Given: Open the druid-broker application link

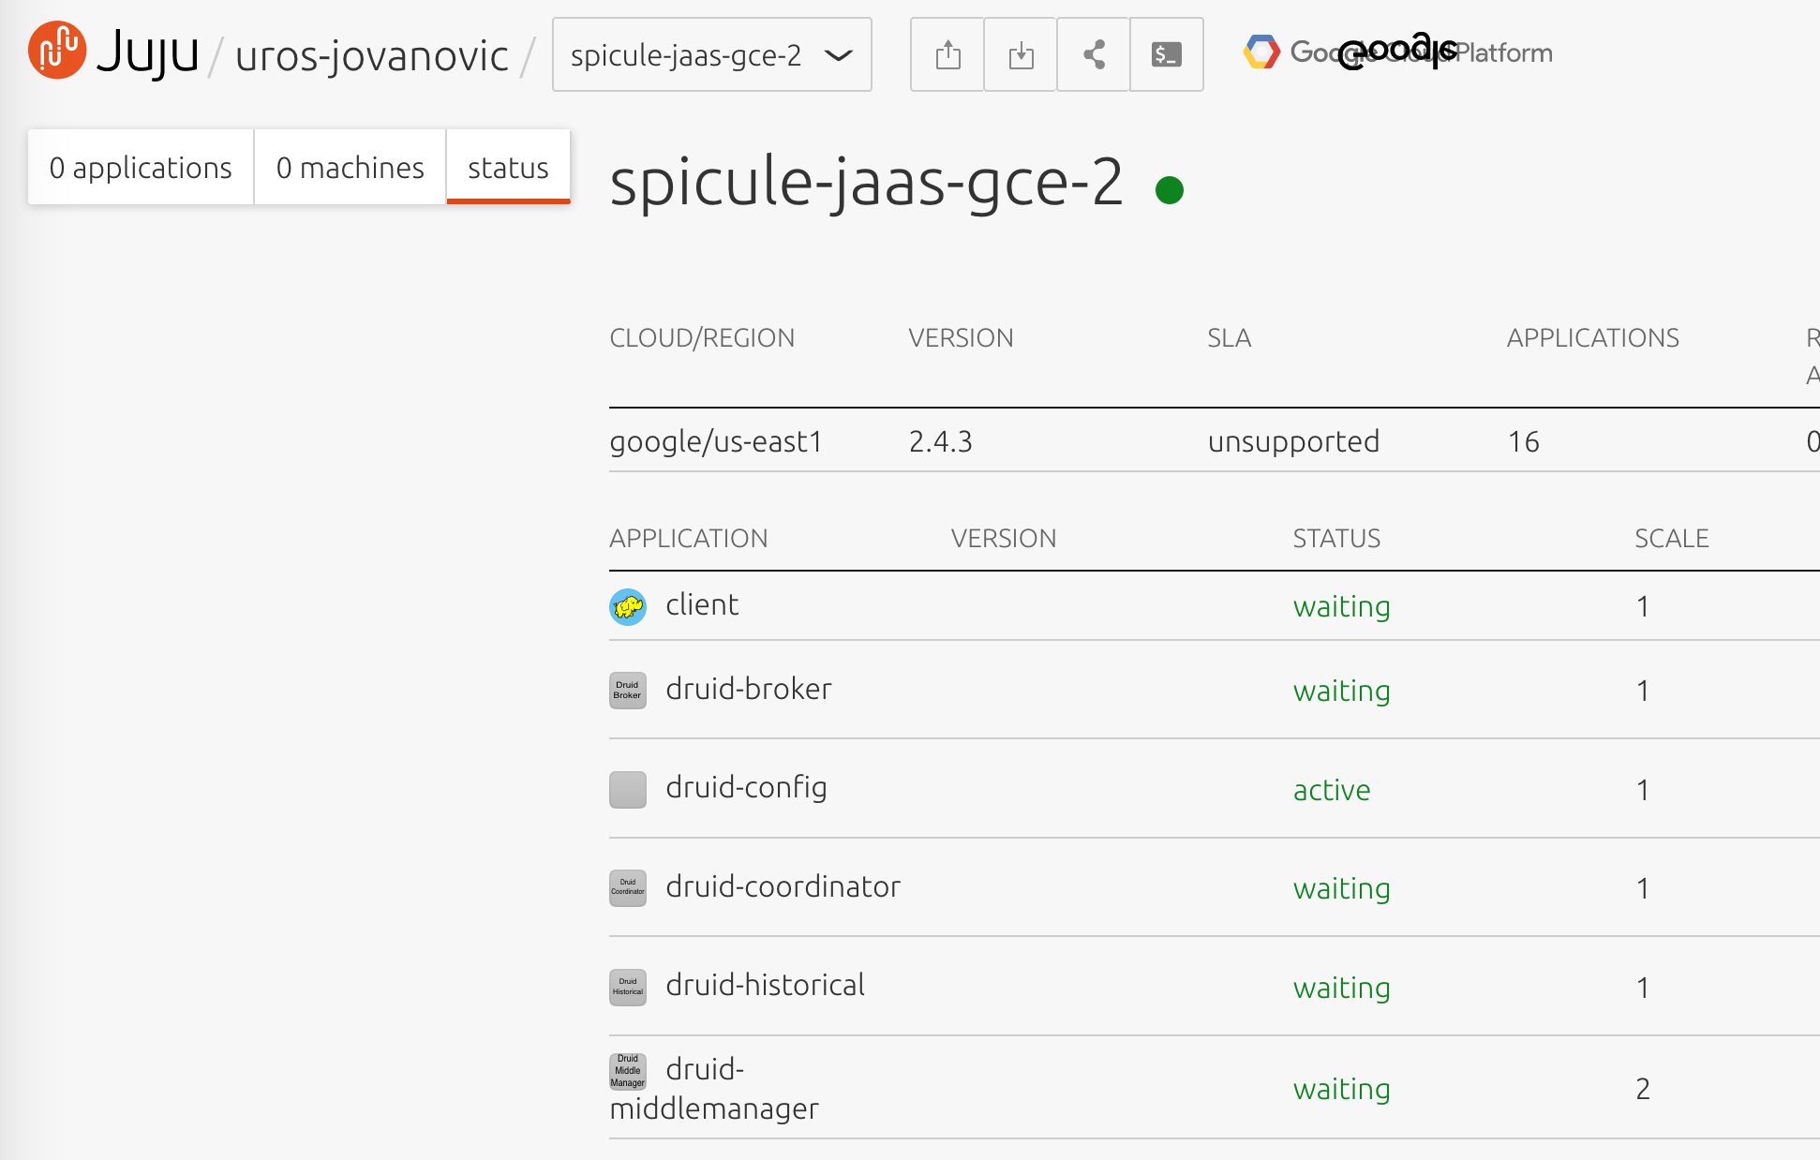Looking at the screenshot, I should point(749,689).
